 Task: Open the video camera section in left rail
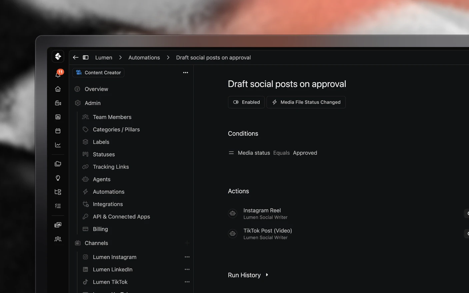pyautogui.click(x=58, y=103)
